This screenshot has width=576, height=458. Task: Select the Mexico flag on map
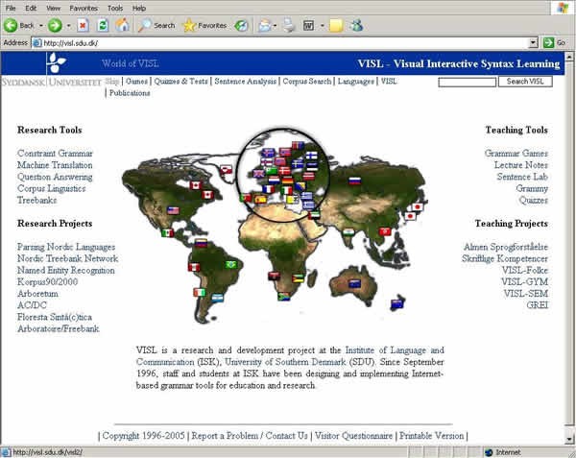167,232
